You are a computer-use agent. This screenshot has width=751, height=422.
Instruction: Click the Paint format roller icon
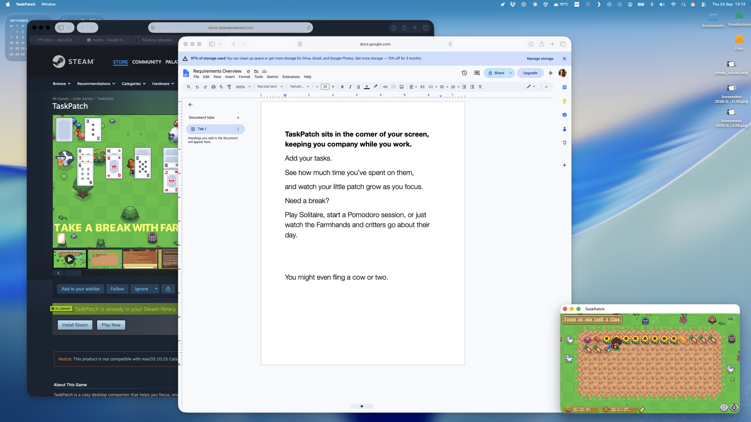pos(229,87)
